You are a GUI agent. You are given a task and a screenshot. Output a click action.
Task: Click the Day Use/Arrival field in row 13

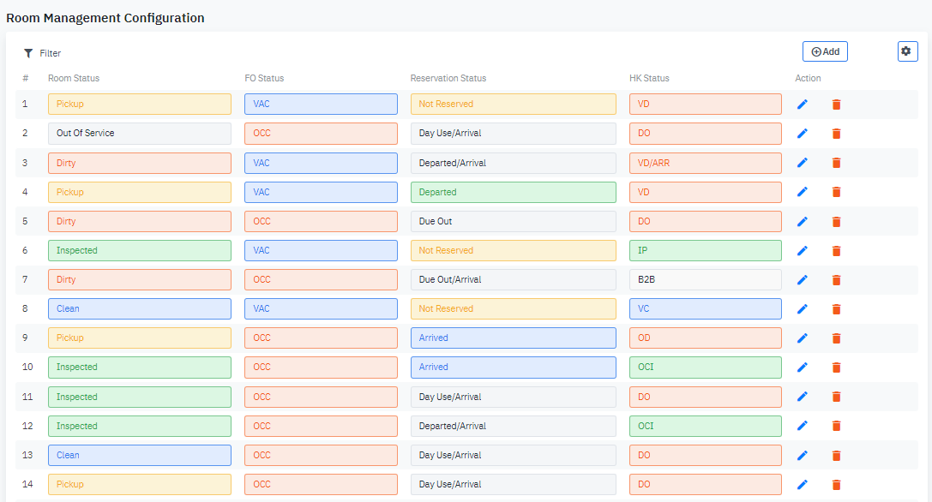click(513, 455)
